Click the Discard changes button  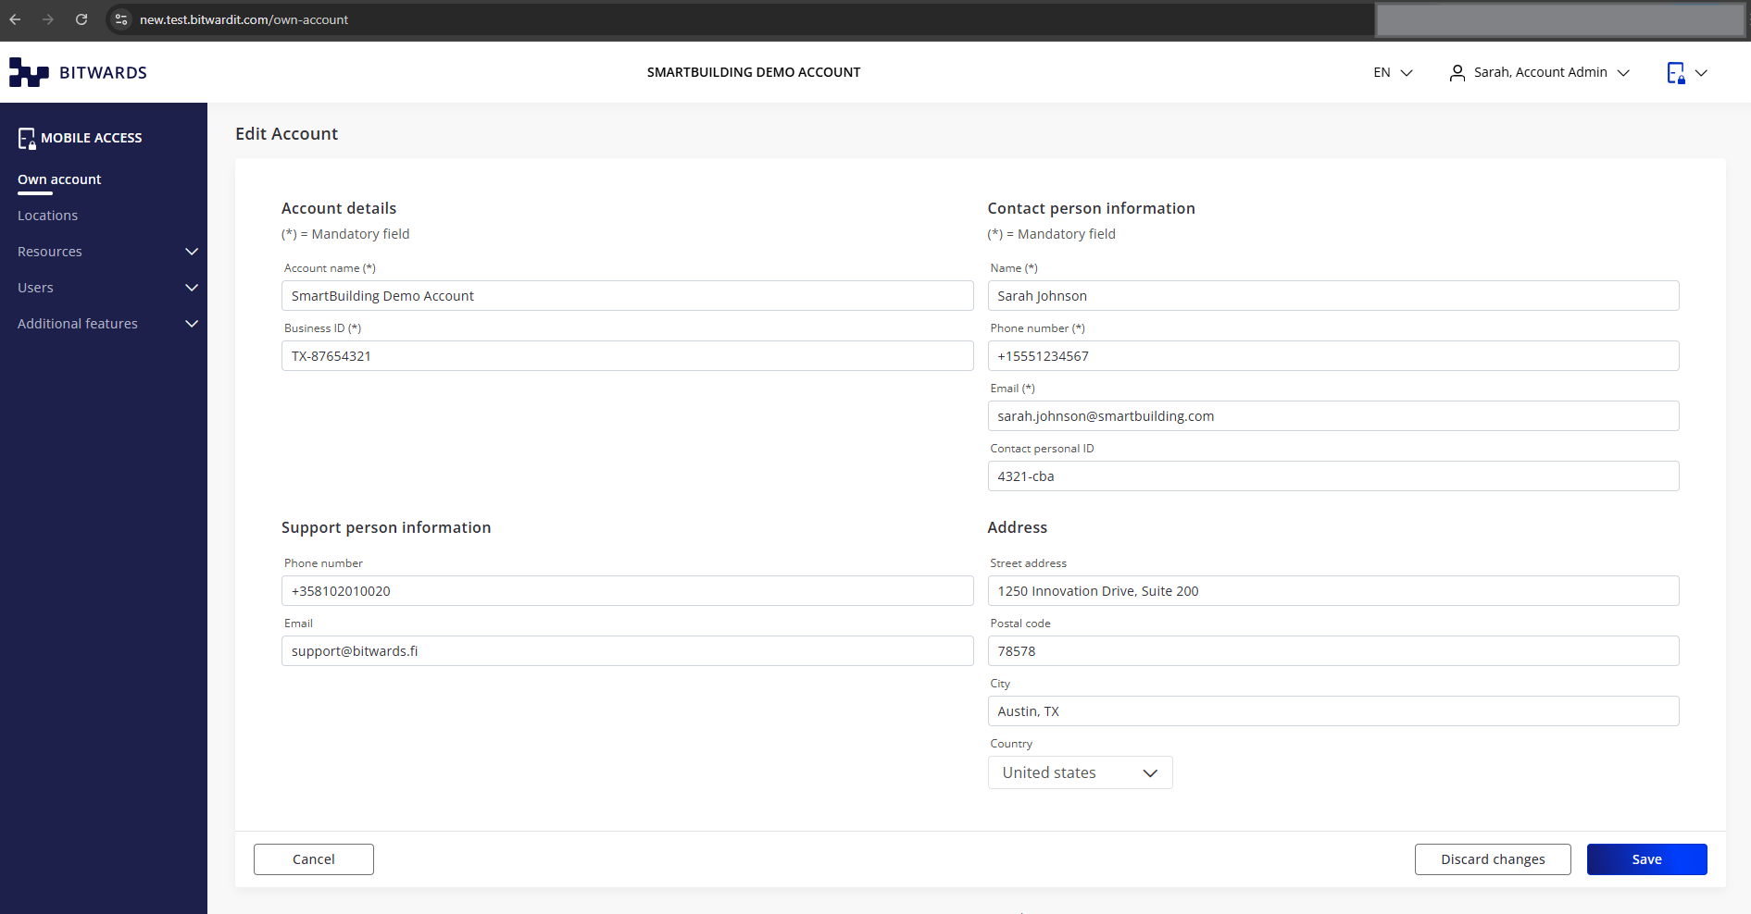click(1493, 859)
